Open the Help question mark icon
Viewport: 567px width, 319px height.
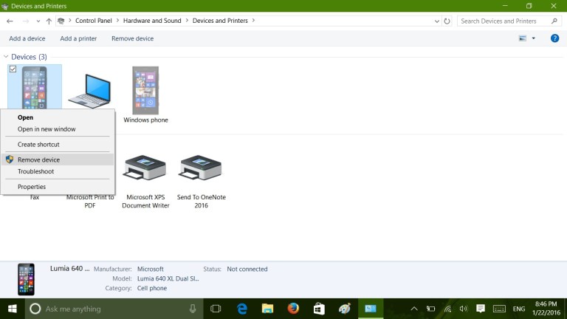click(x=554, y=38)
